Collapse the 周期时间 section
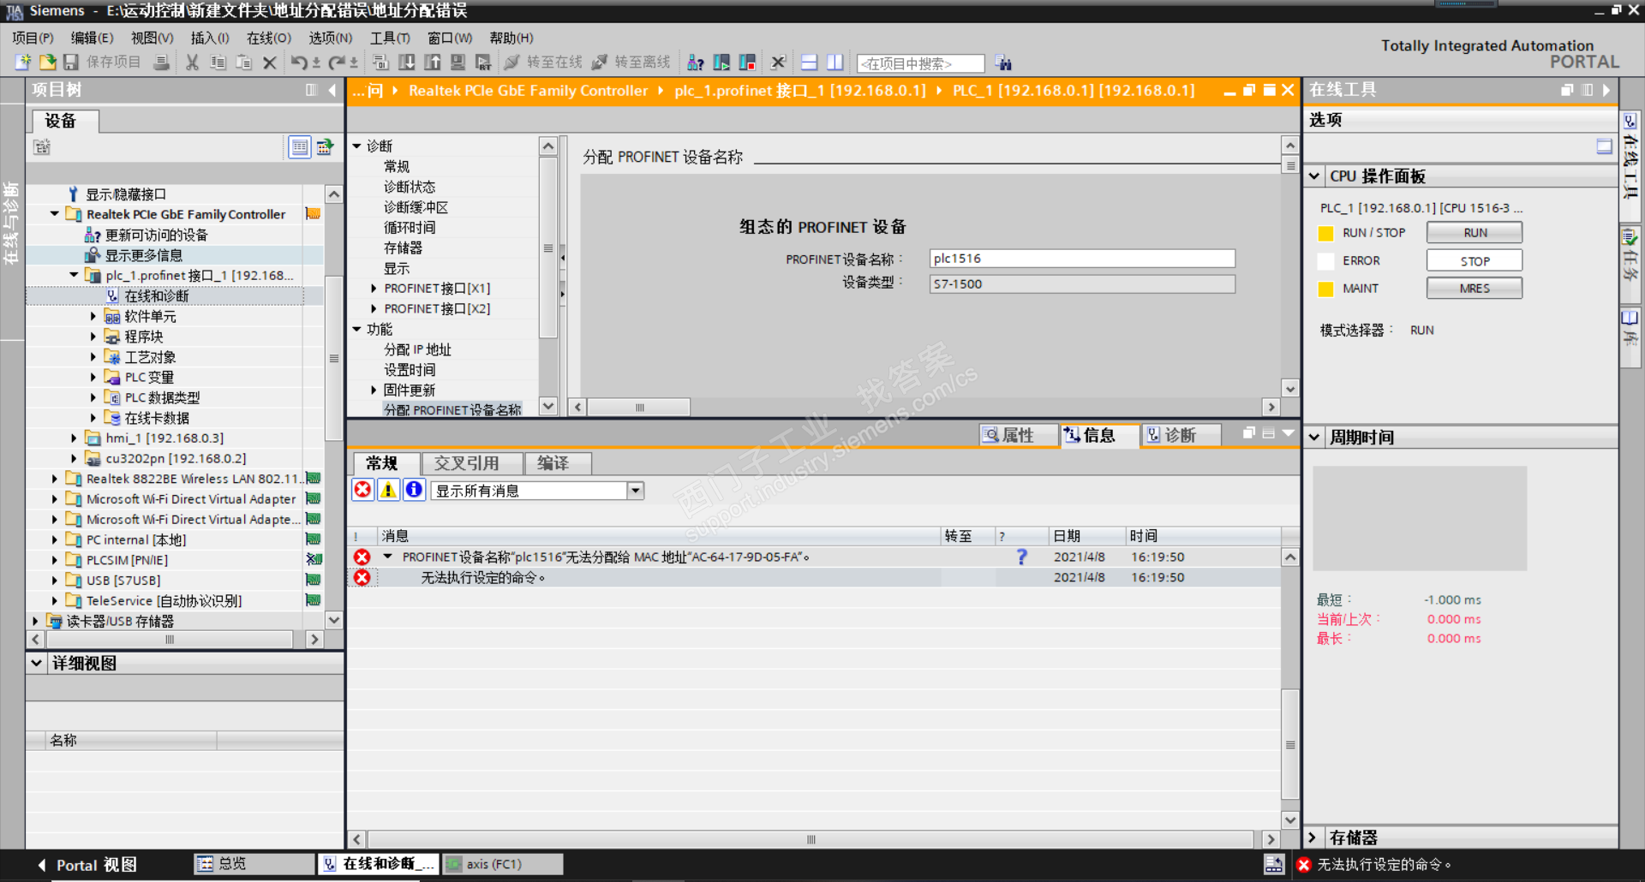Screen dimensions: 1645x882 1315,438
